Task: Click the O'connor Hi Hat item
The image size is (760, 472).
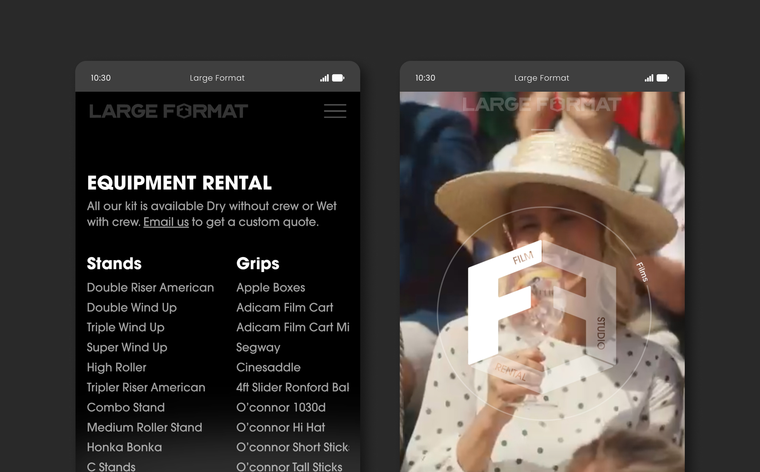Action: coord(280,427)
